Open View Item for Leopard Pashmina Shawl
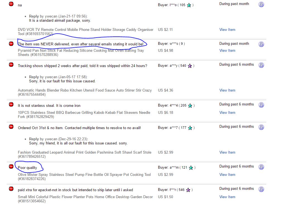The width and height of the screenshot is (285, 204). click(227, 152)
